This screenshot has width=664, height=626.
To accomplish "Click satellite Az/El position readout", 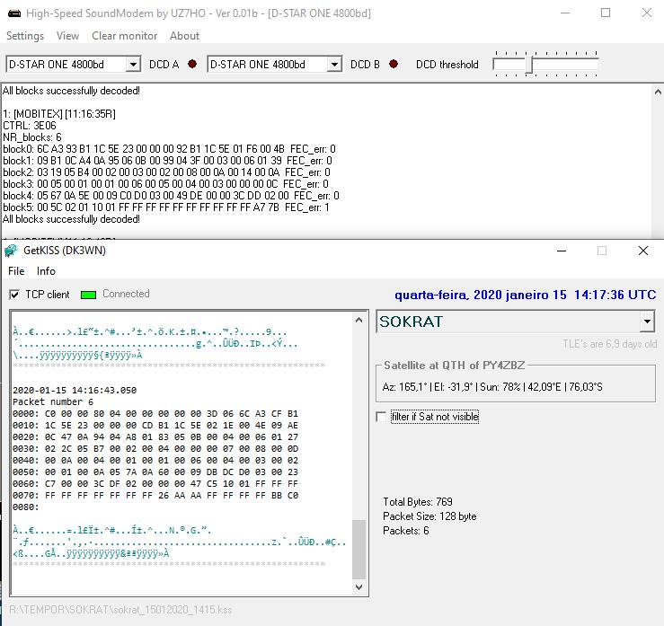I will tap(492, 387).
